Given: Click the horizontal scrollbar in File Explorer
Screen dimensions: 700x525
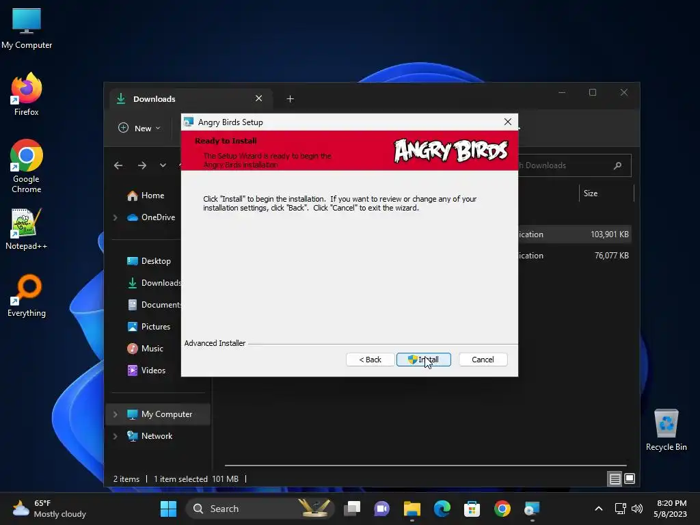Looking at the screenshot, I should coord(425,465).
